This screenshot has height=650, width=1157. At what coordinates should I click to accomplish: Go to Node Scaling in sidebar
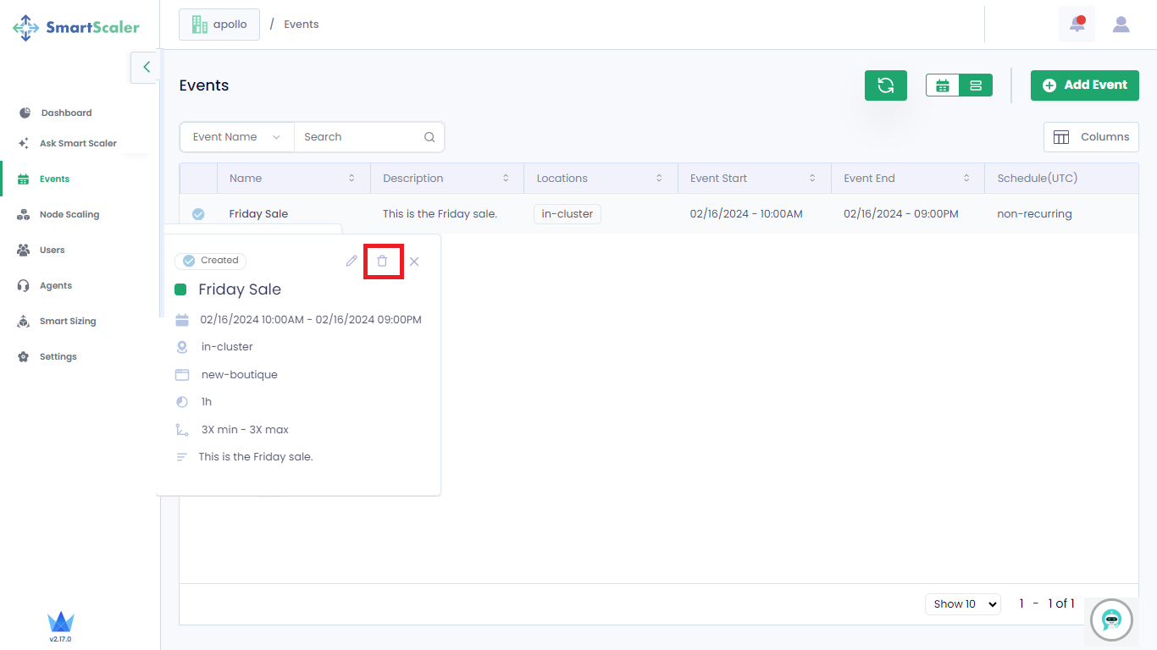pyautogui.click(x=69, y=215)
